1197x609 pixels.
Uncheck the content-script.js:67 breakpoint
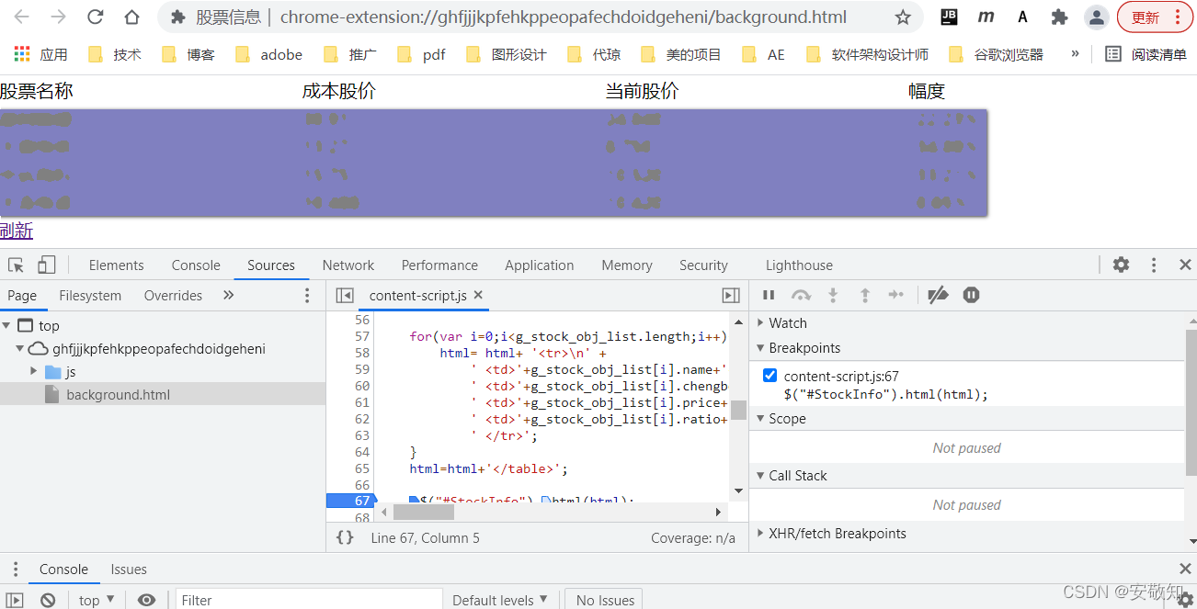pos(770,376)
